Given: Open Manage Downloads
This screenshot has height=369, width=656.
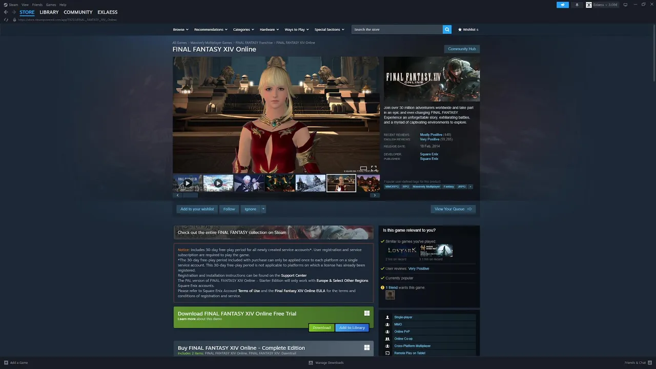Looking at the screenshot, I should pyautogui.click(x=326, y=363).
